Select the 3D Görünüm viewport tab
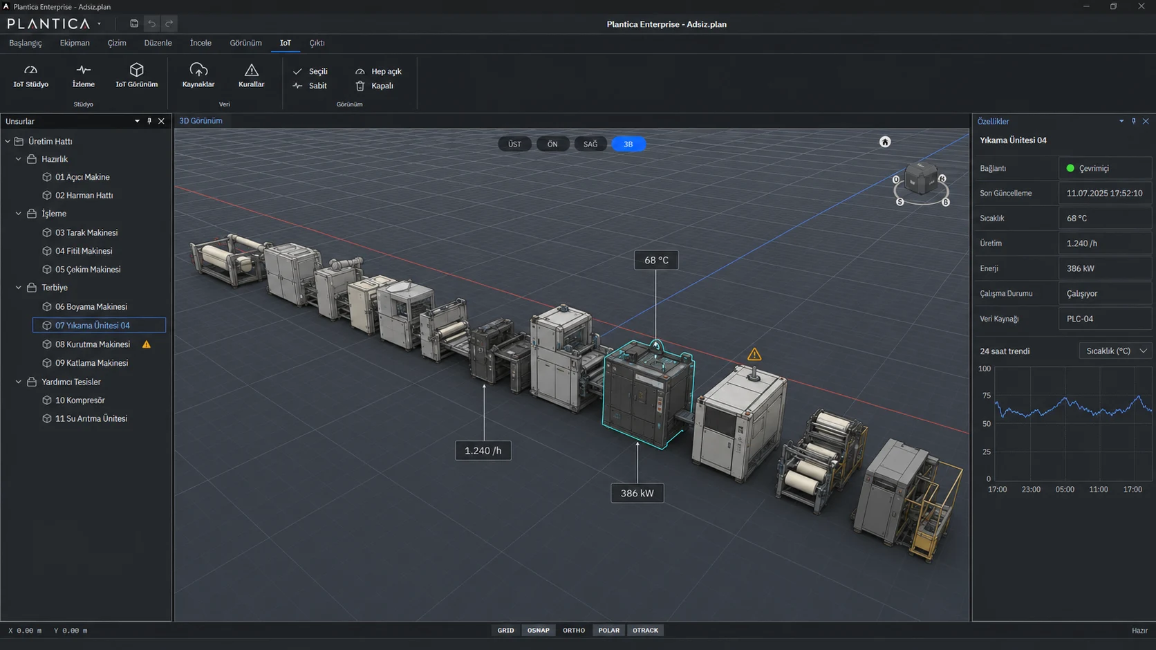 tap(201, 121)
